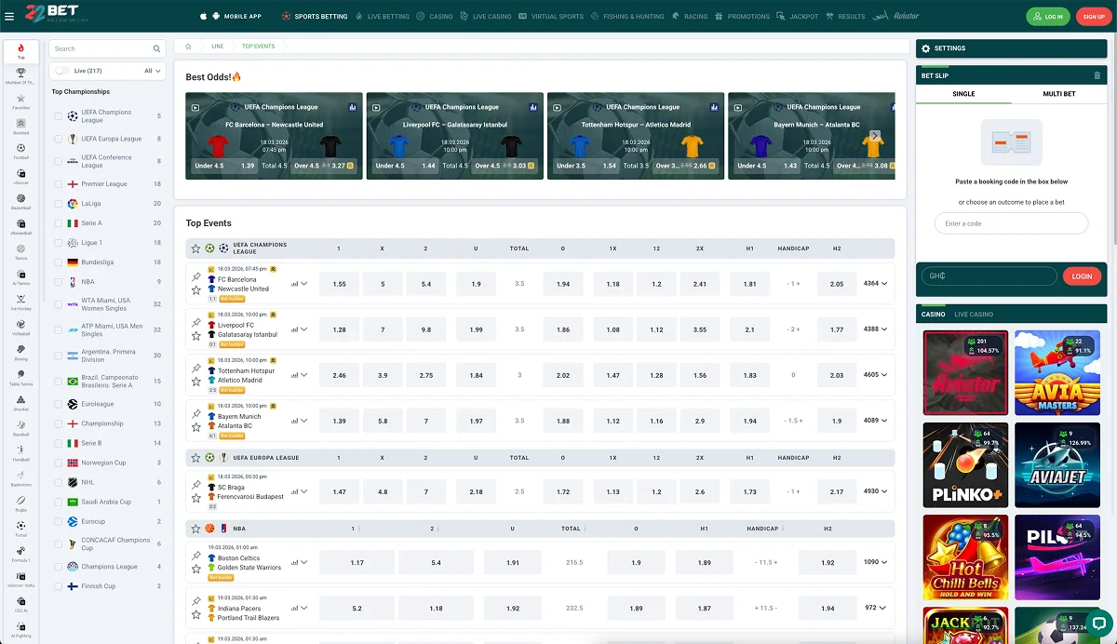Screen dimensions: 1117x644
Task: Open the Favorites star in left sidebar
Action: (x=20, y=99)
